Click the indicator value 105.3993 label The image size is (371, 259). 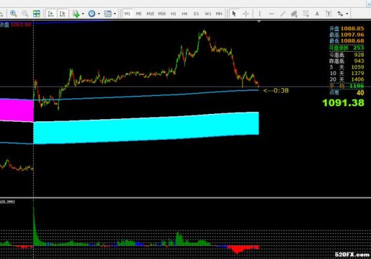pyautogui.click(x=7, y=202)
